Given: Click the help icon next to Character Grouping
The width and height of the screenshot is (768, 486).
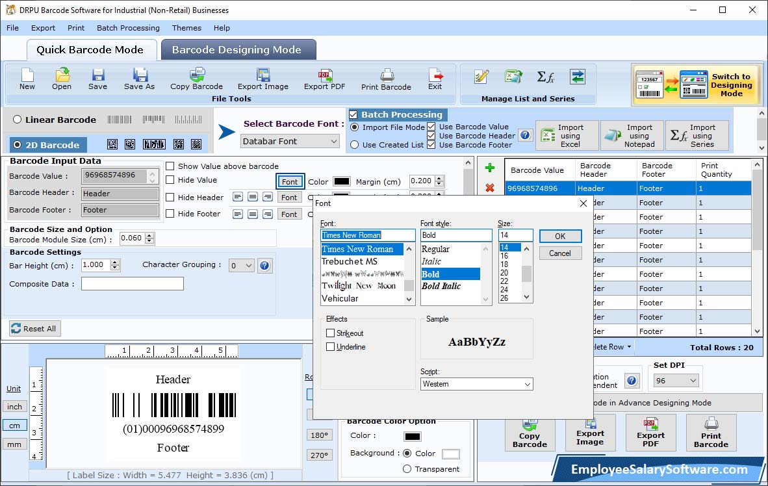Looking at the screenshot, I should (264, 266).
